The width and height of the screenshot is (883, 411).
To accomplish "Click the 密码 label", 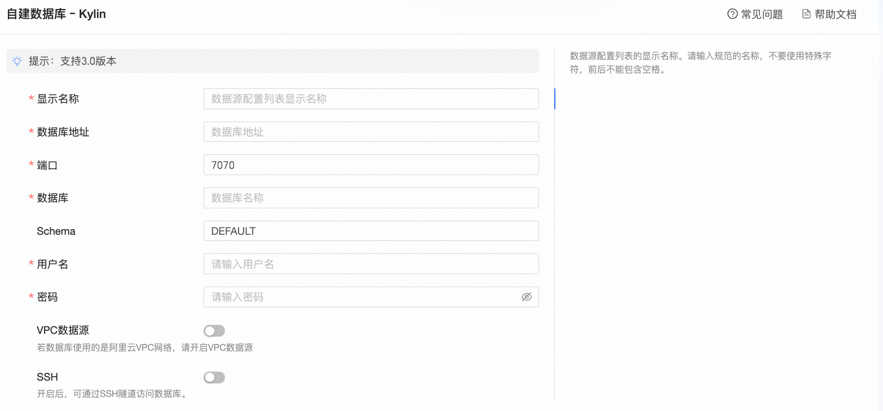I will point(47,297).
